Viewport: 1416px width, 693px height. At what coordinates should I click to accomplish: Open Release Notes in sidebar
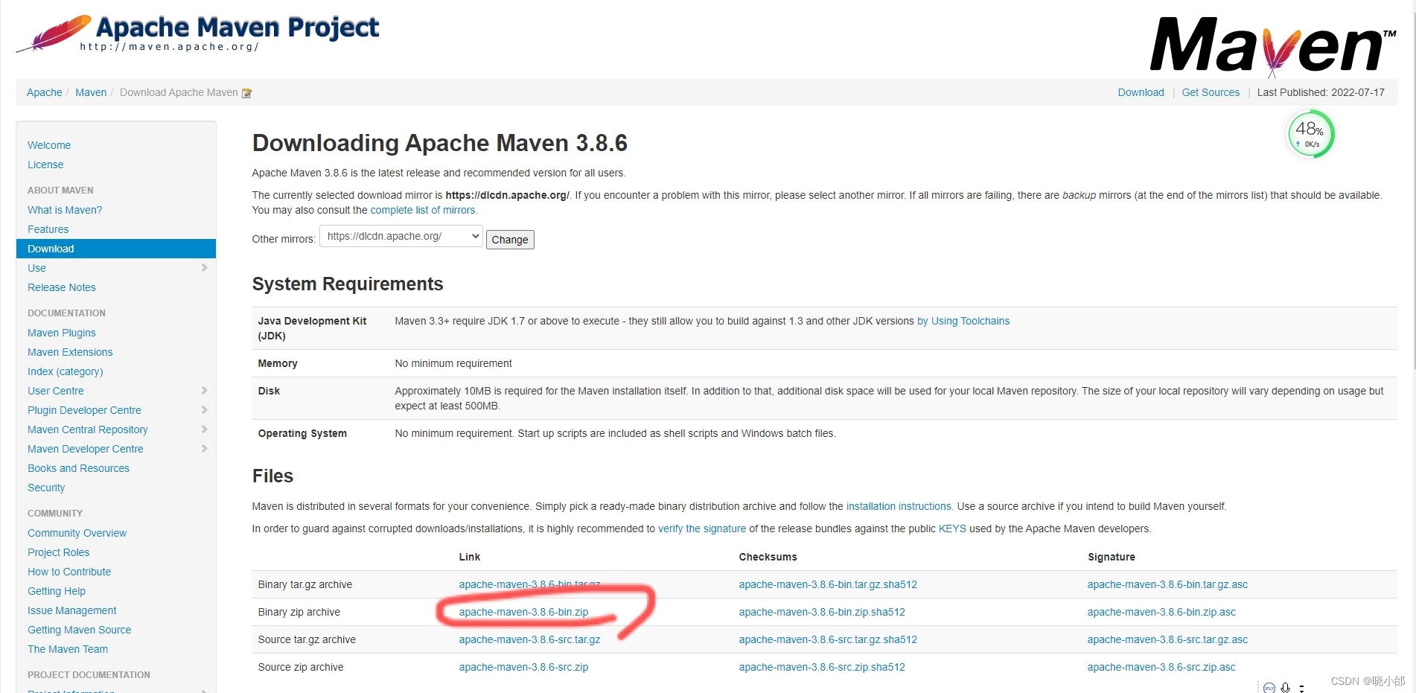(62, 287)
